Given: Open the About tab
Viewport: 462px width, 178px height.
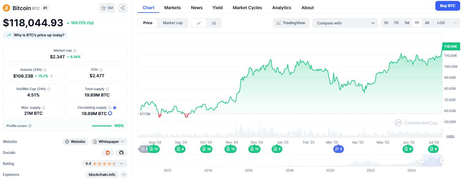Looking at the screenshot, I should pos(307,8).
